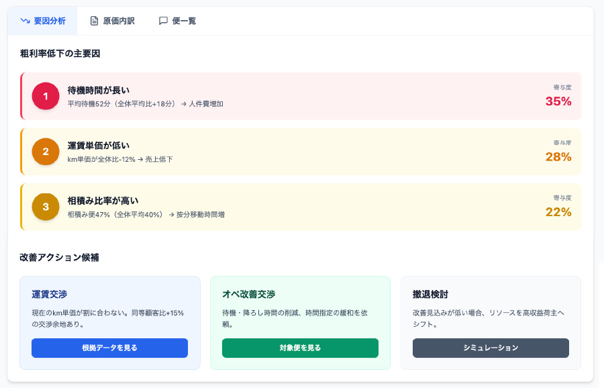
Task: Click the 35% contribution value
Action: pyautogui.click(x=558, y=101)
